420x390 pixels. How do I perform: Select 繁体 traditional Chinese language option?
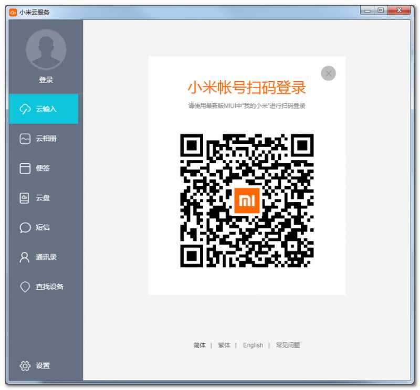224,345
